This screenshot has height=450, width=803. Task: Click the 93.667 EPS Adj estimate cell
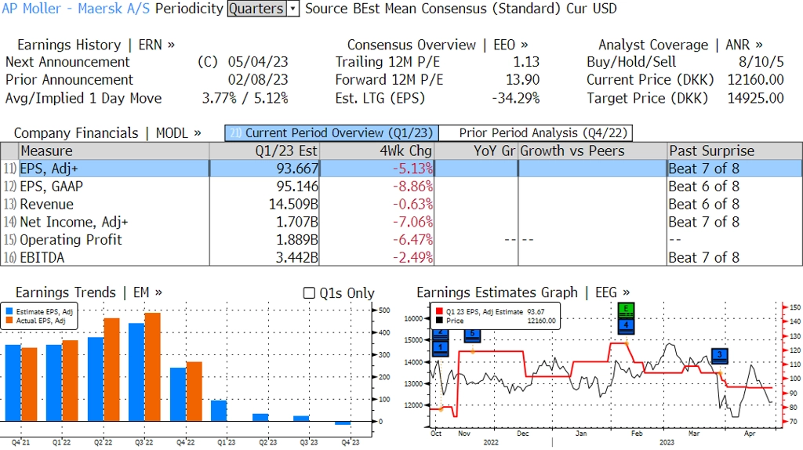coord(264,169)
